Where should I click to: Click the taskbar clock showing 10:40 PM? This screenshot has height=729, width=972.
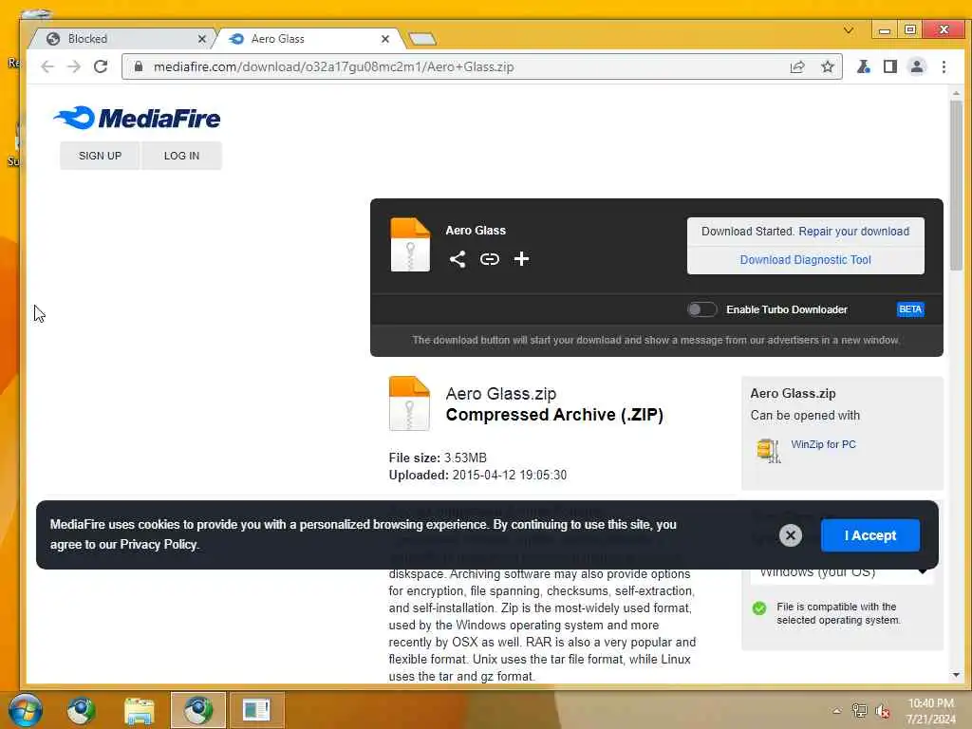tap(930, 711)
